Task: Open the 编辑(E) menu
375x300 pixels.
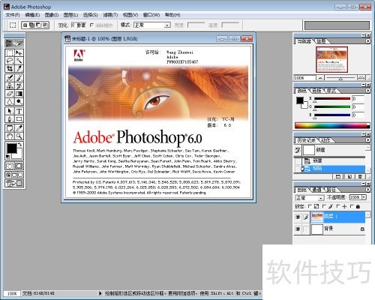Action: point(32,15)
